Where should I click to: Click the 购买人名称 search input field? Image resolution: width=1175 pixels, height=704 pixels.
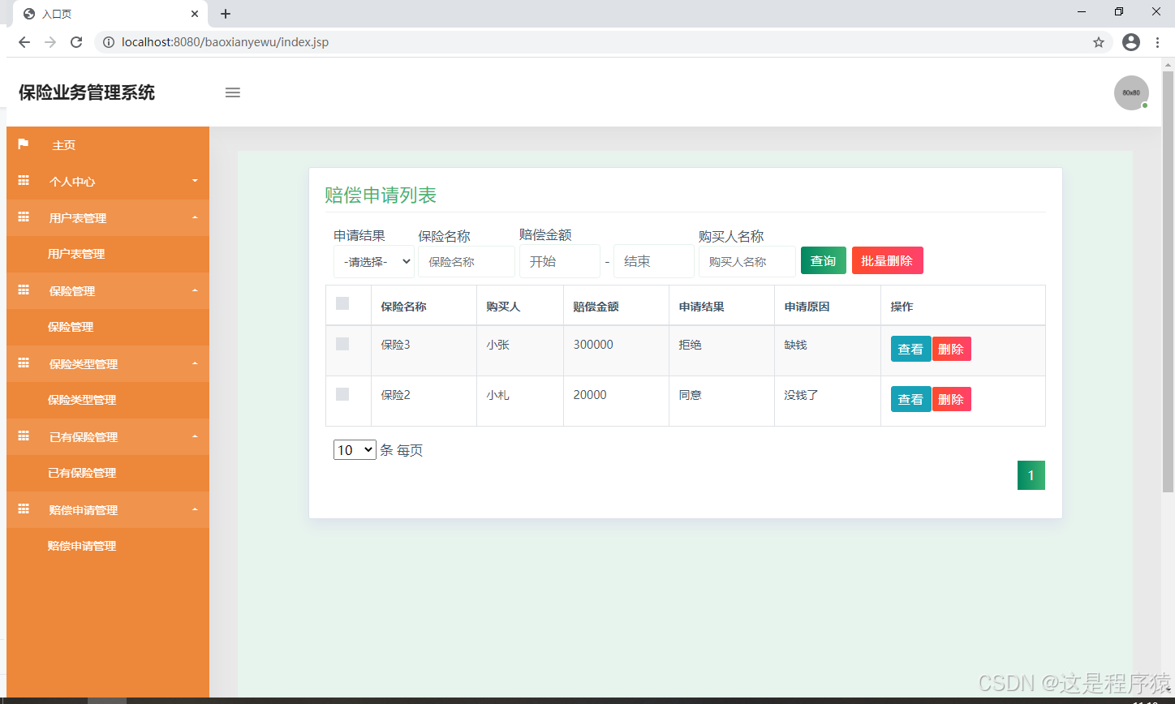tap(747, 262)
